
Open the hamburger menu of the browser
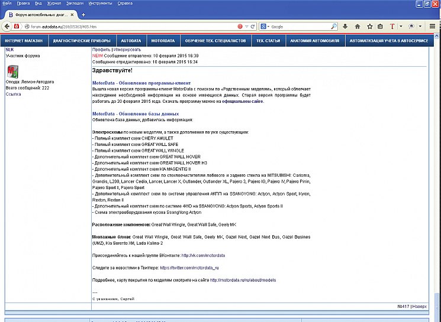432,27
